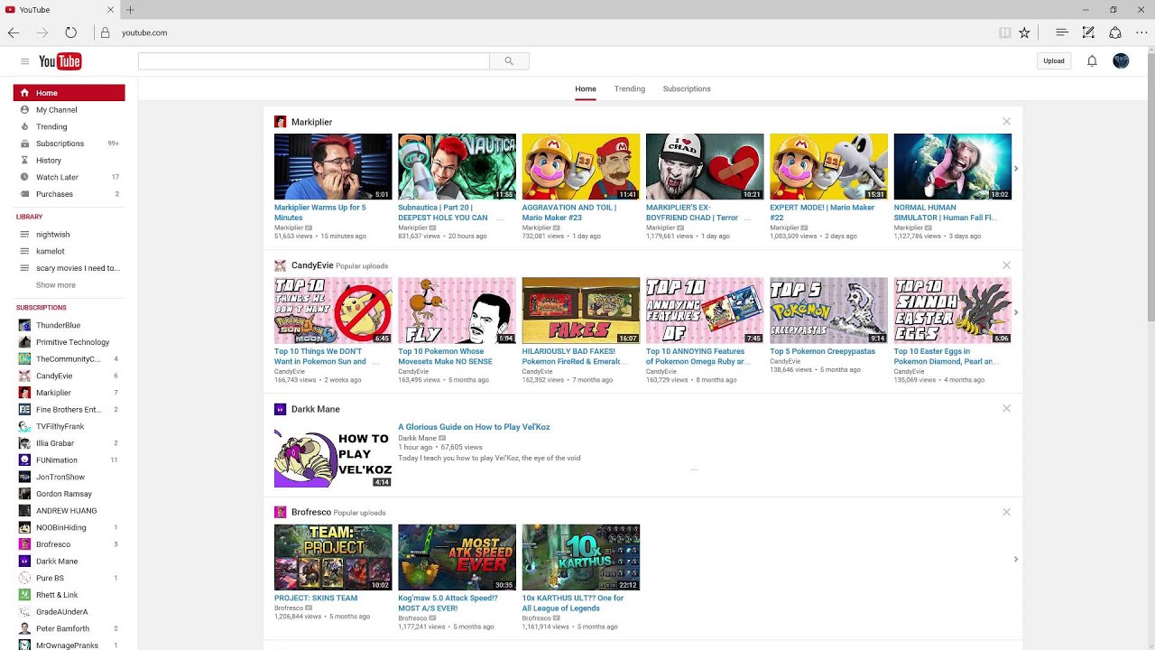Viewport: 1155px width, 650px height.
Task: Play the Hilariously Bad Fakes thumbnail
Action: point(580,311)
